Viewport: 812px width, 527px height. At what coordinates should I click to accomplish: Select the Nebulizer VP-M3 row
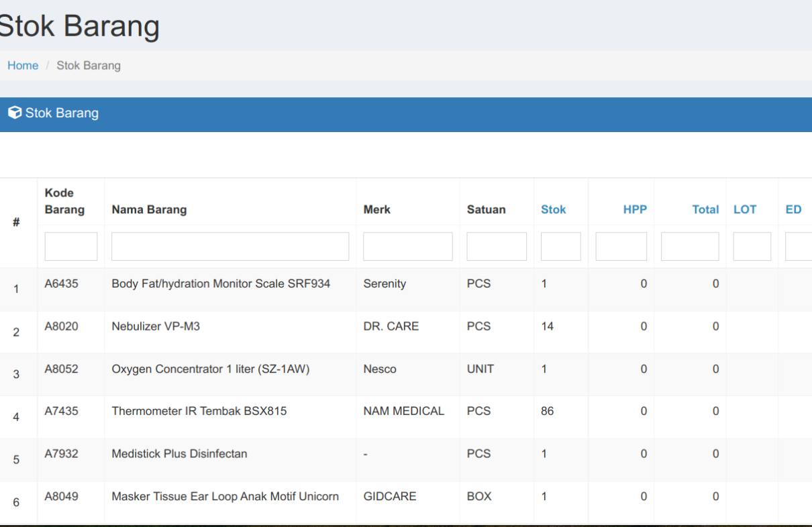(156, 327)
